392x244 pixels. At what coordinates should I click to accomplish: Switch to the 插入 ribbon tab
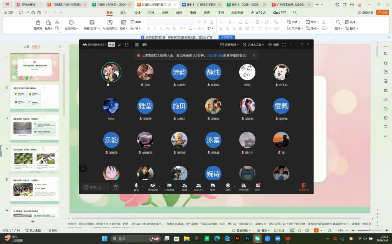[123, 13]
